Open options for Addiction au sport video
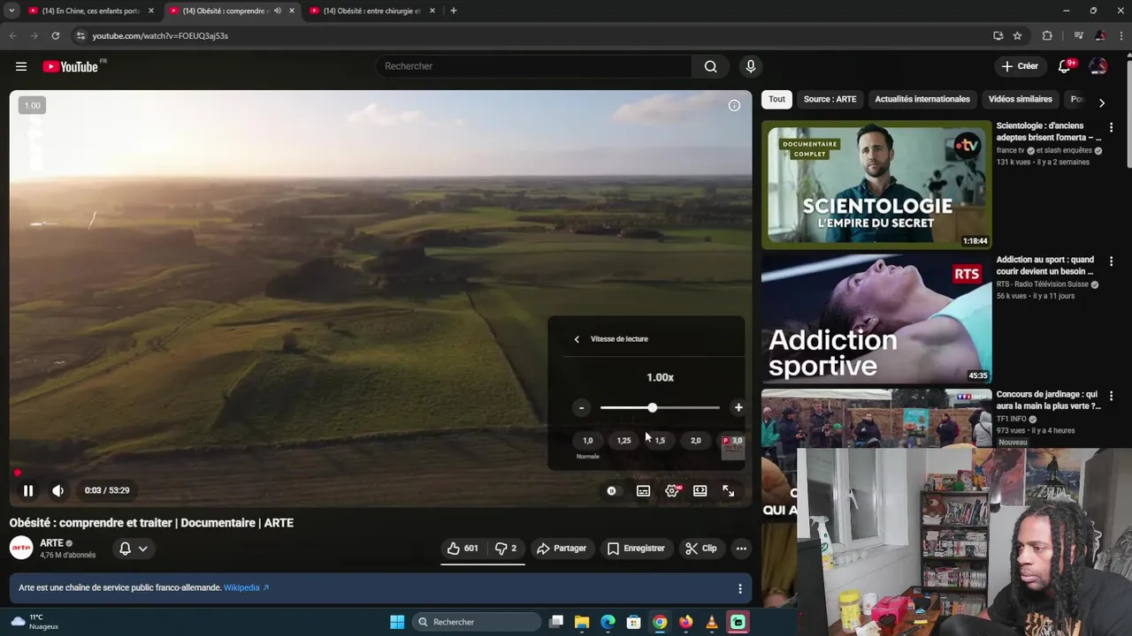Image resolution: width=1132 pixels, height=636 pixels. (x=1112, y=261)
